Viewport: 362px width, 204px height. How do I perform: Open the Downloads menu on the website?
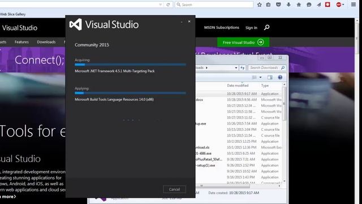46,42
